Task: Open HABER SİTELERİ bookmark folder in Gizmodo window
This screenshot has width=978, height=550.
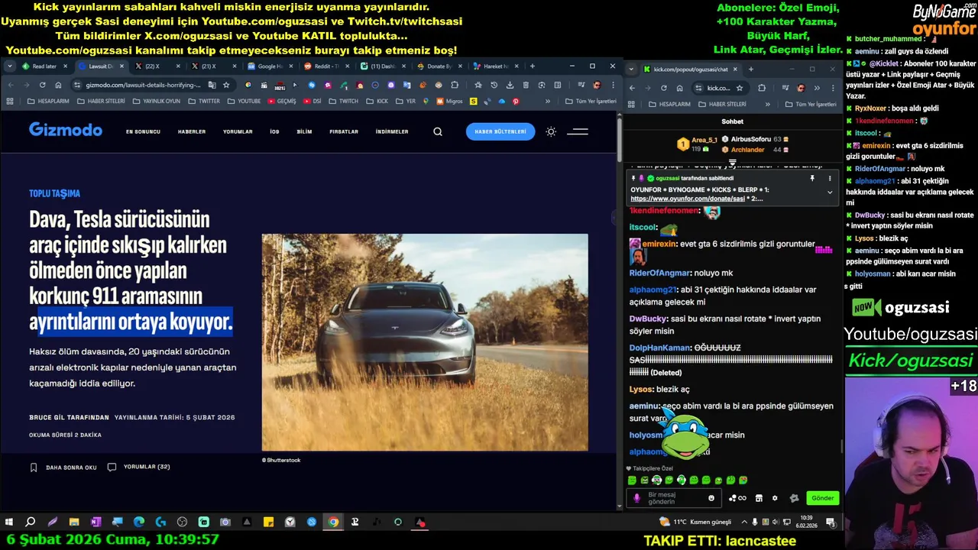Action: click(x=100, y=101)
